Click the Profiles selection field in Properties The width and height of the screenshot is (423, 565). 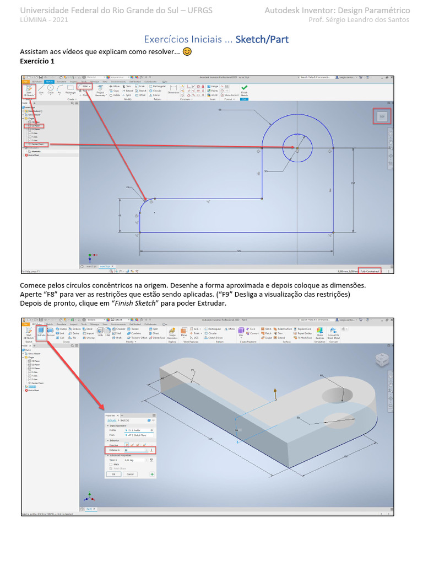[x=139, y=430]
